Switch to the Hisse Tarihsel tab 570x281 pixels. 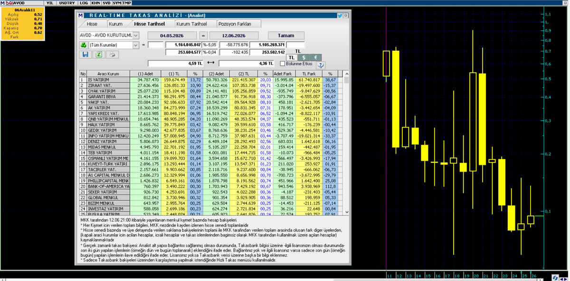click(150, 24)
